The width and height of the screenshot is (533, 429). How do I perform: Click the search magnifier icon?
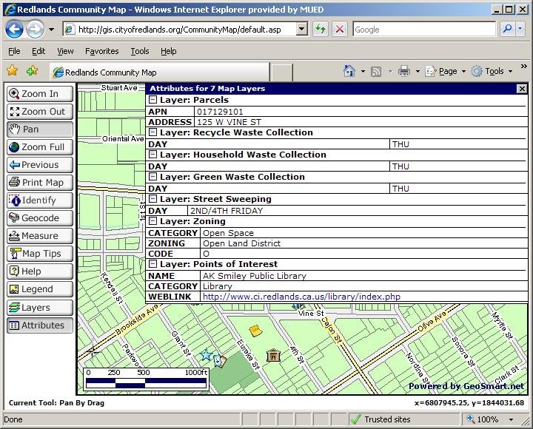508,29
